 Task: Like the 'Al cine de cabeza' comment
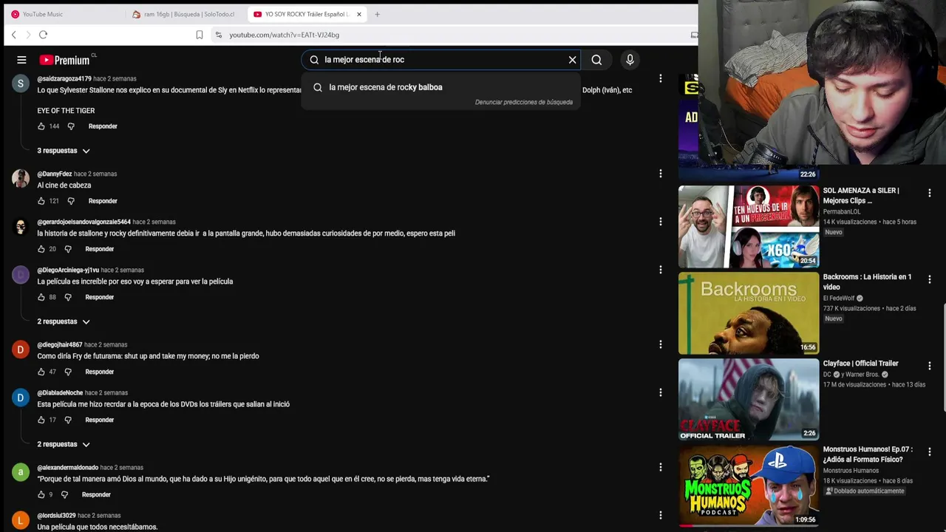click(x=41, y=201)
